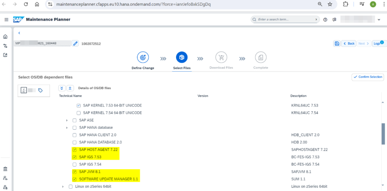The width and height of the screenshot is (387, 191).
Task: Click the Complete step icon
Action: (261, 57)
